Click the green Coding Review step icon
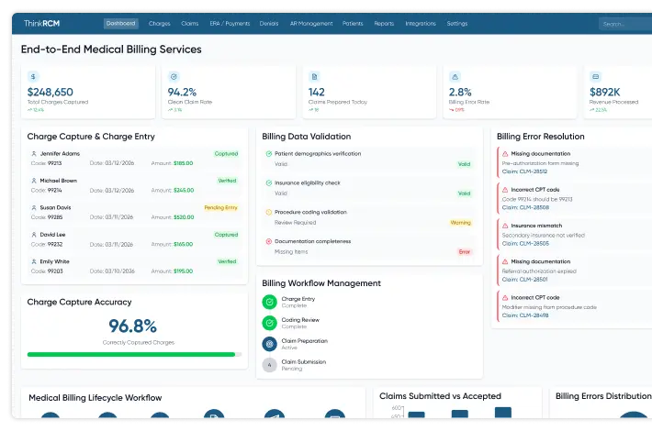This screenshot has width=652, height=431. [269, 323]
